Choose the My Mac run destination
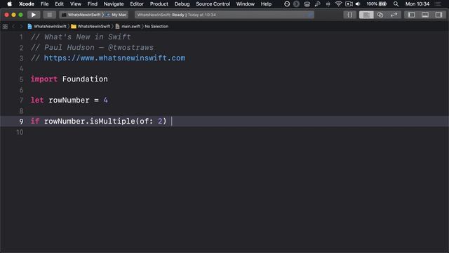 click(x=116, y=15)
